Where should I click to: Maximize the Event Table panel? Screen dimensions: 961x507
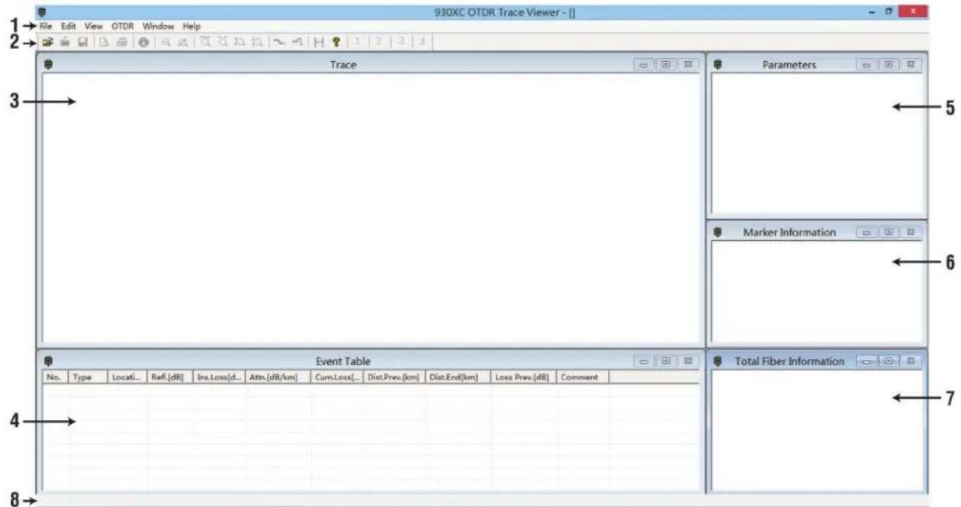[666, 361]
